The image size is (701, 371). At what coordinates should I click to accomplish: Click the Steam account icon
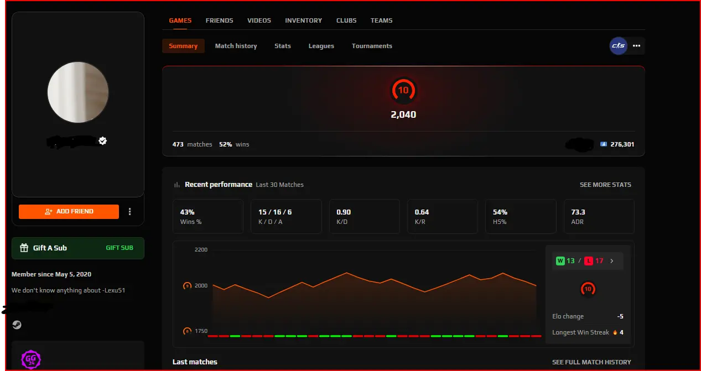point(17,325)
